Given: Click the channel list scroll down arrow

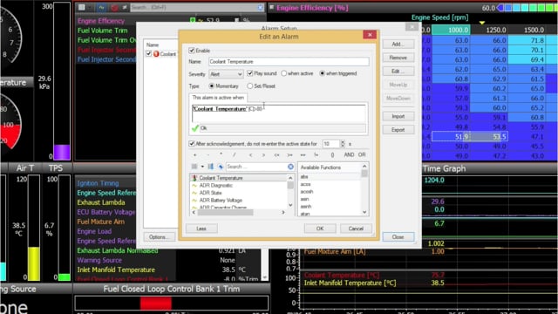Looking at the screenshot, I should coord(290,205).
